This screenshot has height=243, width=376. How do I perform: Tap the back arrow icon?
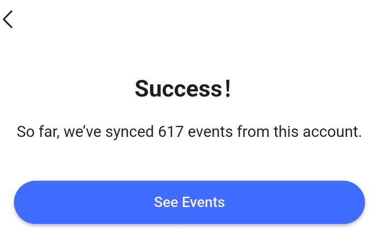click(8, 19)
